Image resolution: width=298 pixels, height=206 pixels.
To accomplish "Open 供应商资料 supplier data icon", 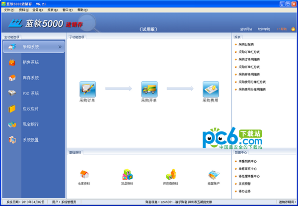I will (x=171, y=174).
